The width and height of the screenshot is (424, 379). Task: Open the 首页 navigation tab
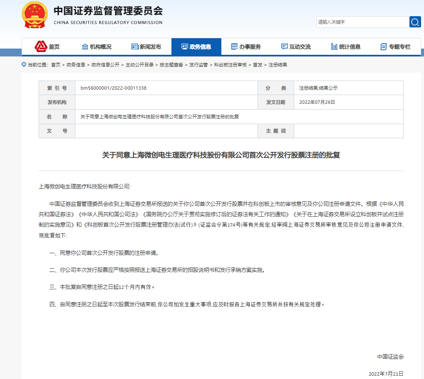tap(47, 46)
